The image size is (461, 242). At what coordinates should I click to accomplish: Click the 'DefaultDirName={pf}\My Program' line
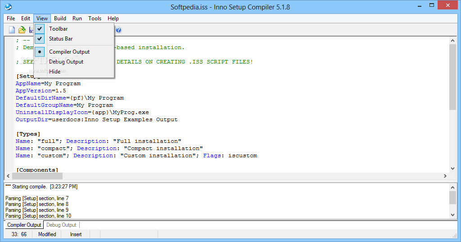pos(70,98)
